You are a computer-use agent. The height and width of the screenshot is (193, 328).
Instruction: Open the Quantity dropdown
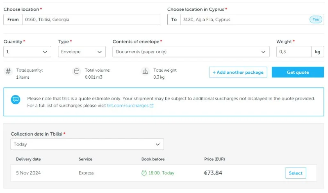click(x=27, y=52)
